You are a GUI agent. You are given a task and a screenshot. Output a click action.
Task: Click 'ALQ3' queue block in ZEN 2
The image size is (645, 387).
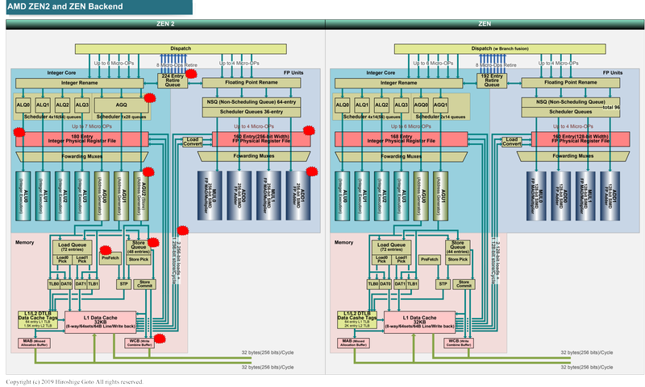(x=82, y=105)
